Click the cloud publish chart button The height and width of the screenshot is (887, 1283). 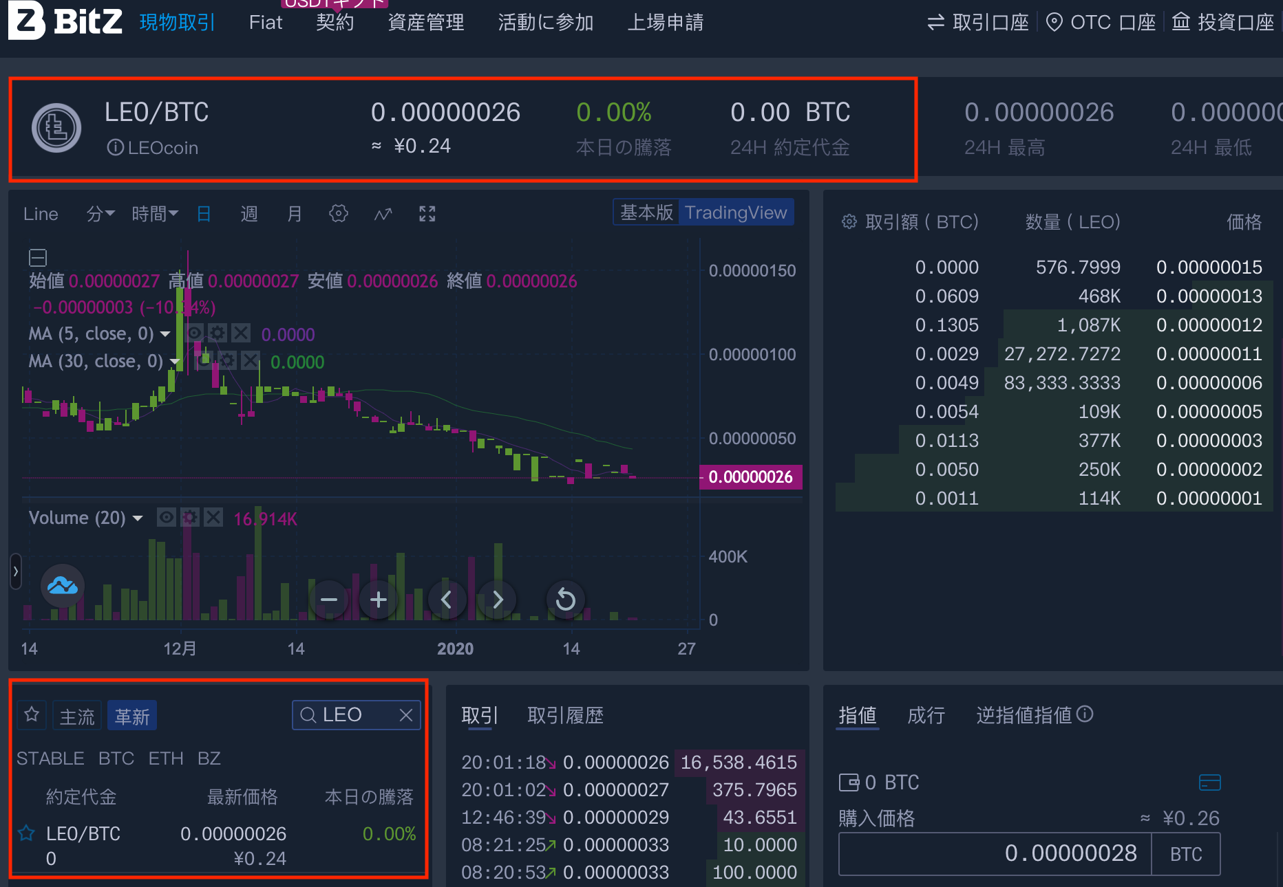click(63, 586)
